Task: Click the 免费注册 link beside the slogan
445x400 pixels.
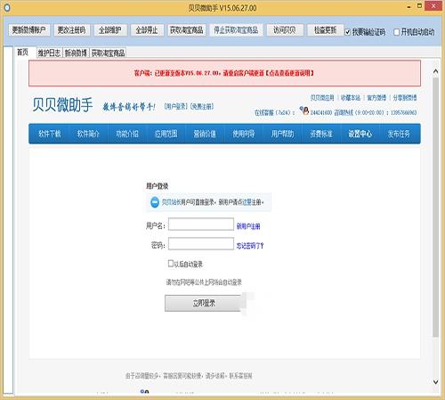Action: point(202,107)
